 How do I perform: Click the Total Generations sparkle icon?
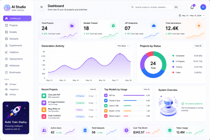[x=199, y=26]
